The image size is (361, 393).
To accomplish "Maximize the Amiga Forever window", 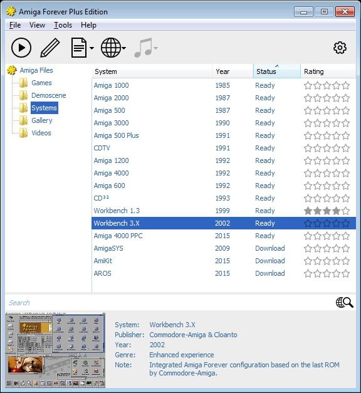I will [x=324, y=12].
